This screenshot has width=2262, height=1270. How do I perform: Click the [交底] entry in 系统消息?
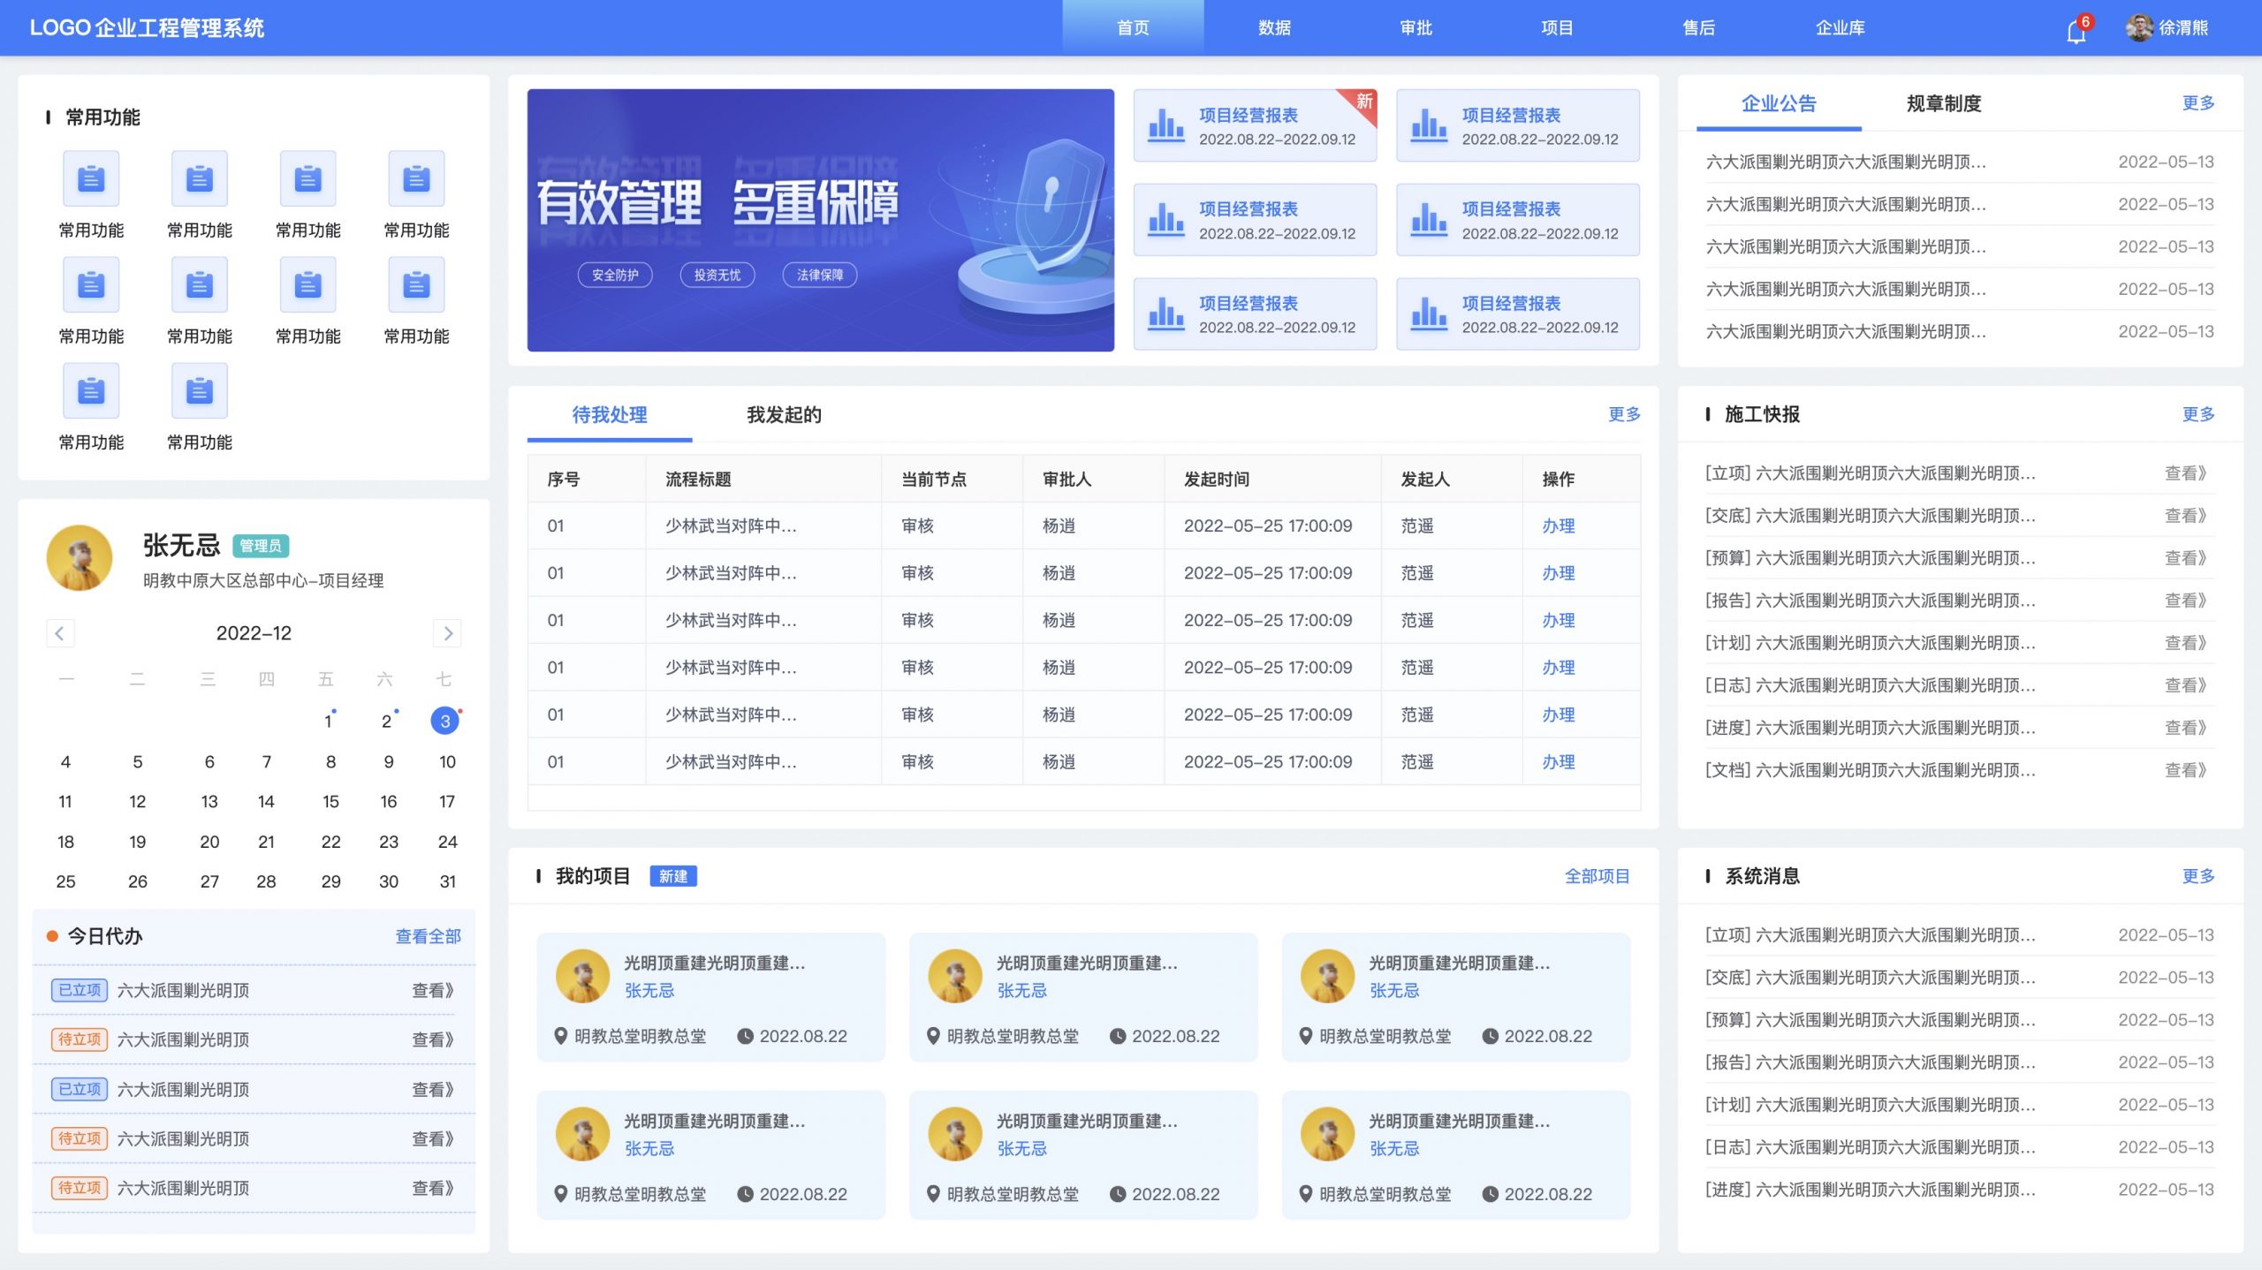click(1959, 978)
